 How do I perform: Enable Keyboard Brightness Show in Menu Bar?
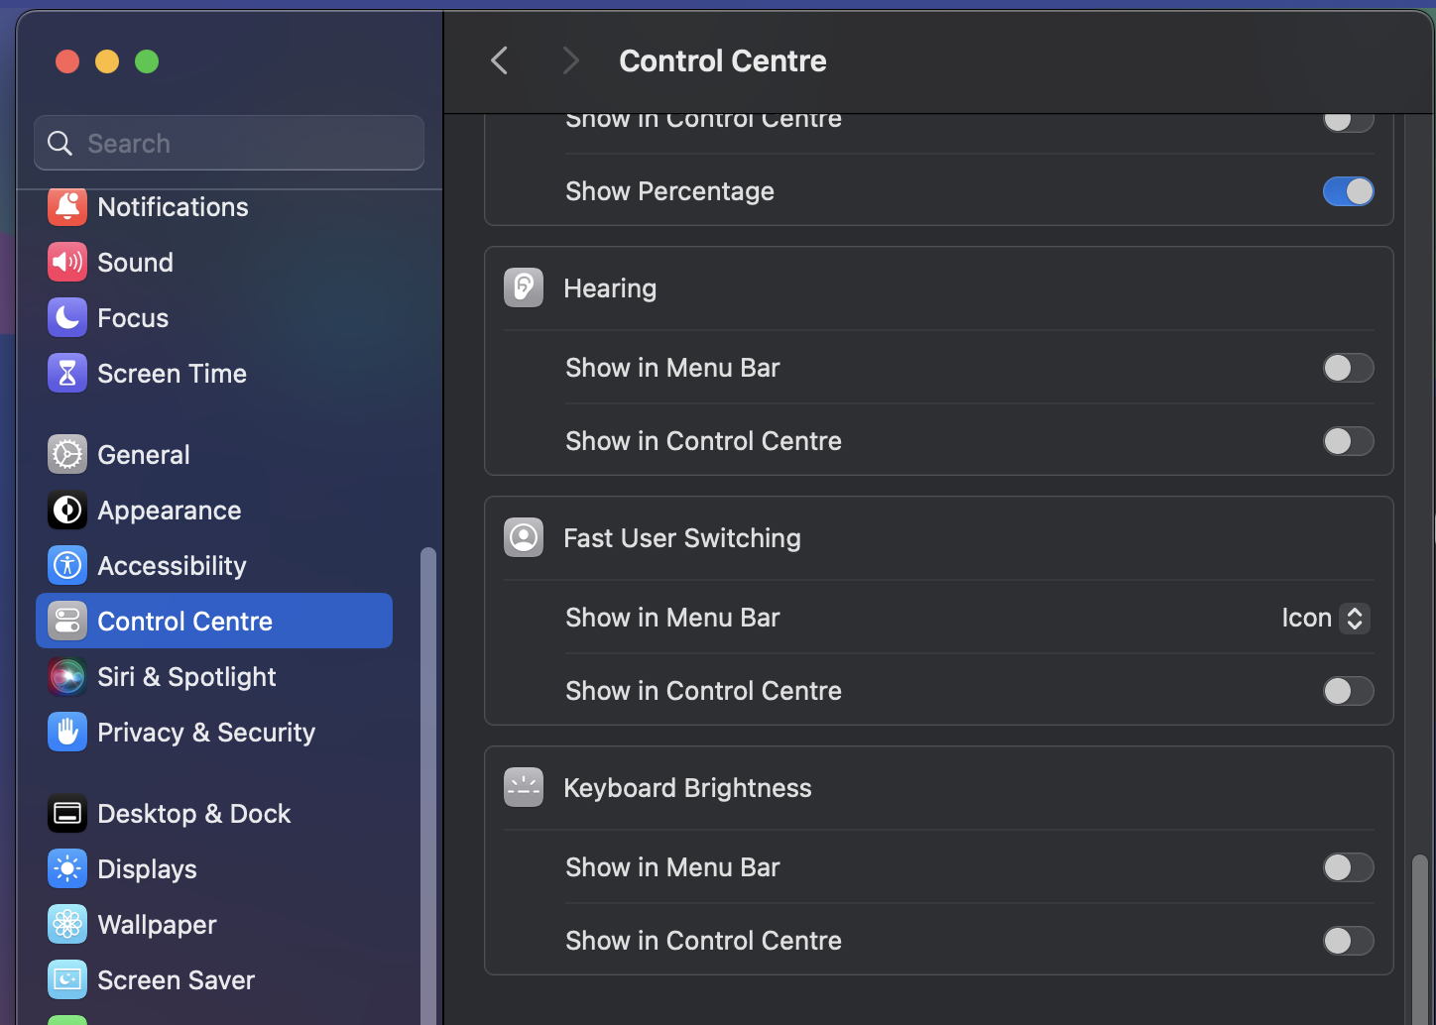tap(1349, 867)
